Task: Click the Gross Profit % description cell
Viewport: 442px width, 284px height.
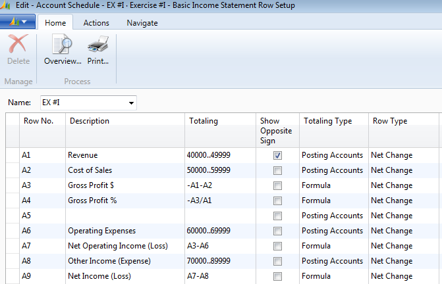Action: (x=125, y=201)
